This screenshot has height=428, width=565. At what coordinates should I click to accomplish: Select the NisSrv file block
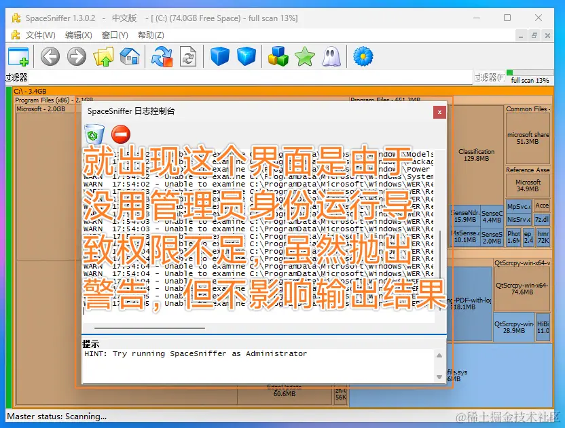coord(519,219)
